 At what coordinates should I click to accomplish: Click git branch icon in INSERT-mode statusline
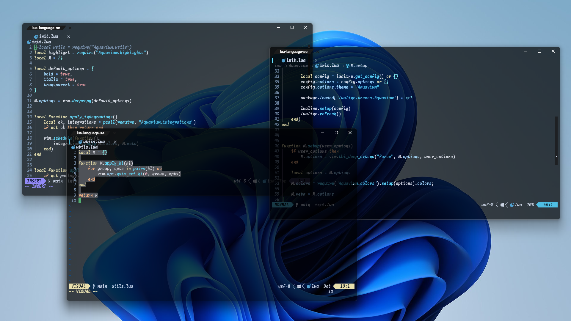click(x=49, y=181)
